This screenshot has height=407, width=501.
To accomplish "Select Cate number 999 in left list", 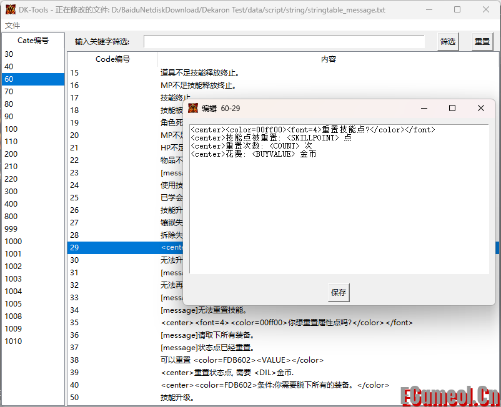I will [x=11, y=229].
